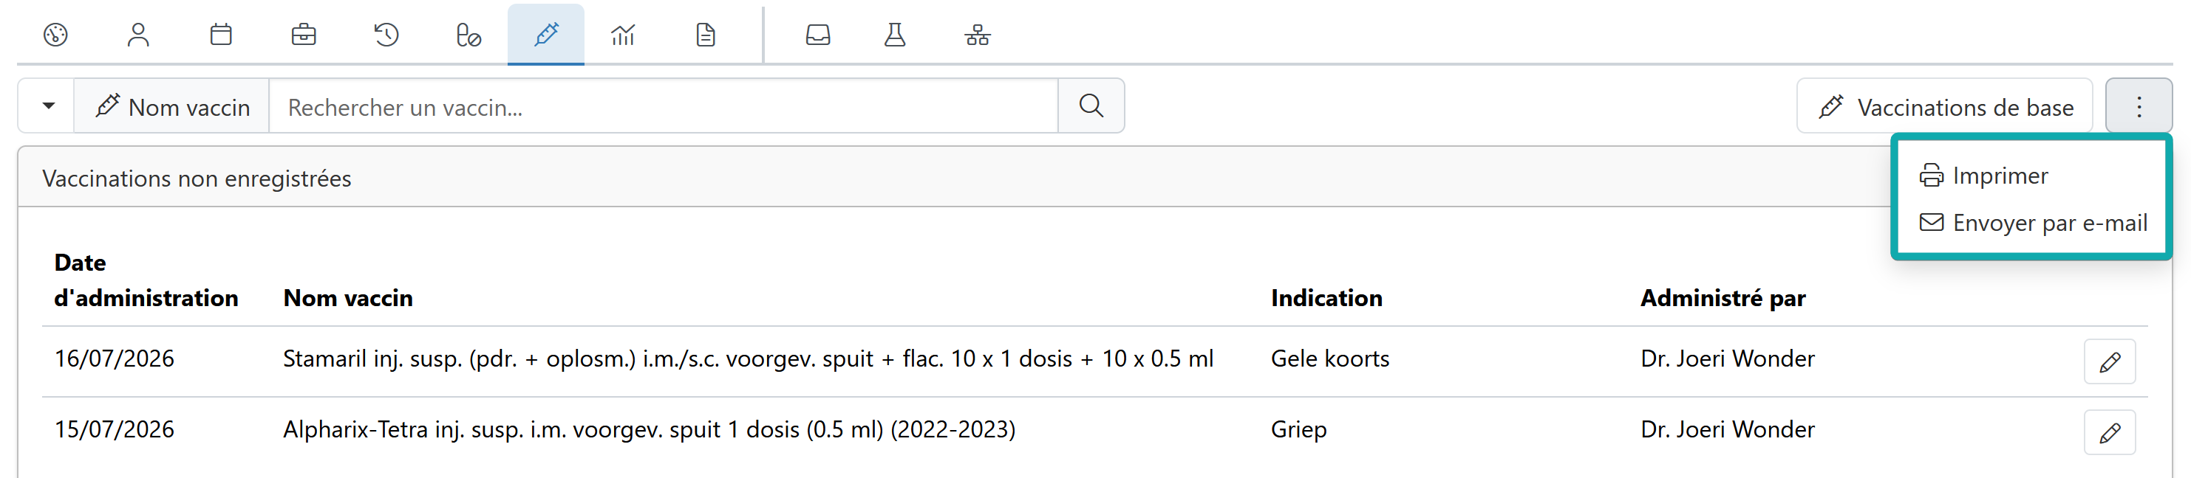Viewport: 2191px width, 478px height.
Task: Expand the search filter dropdown arrow
Action: 47,106
